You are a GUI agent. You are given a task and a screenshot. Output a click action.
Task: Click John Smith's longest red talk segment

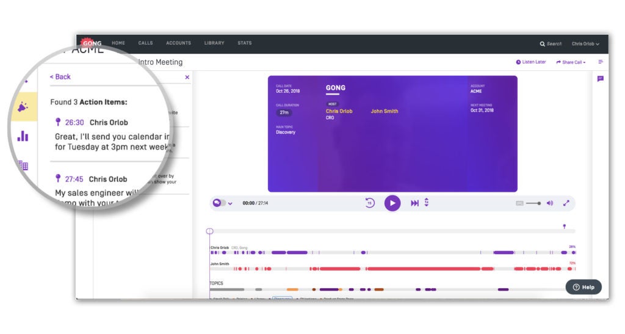click(x=424, y=269)
